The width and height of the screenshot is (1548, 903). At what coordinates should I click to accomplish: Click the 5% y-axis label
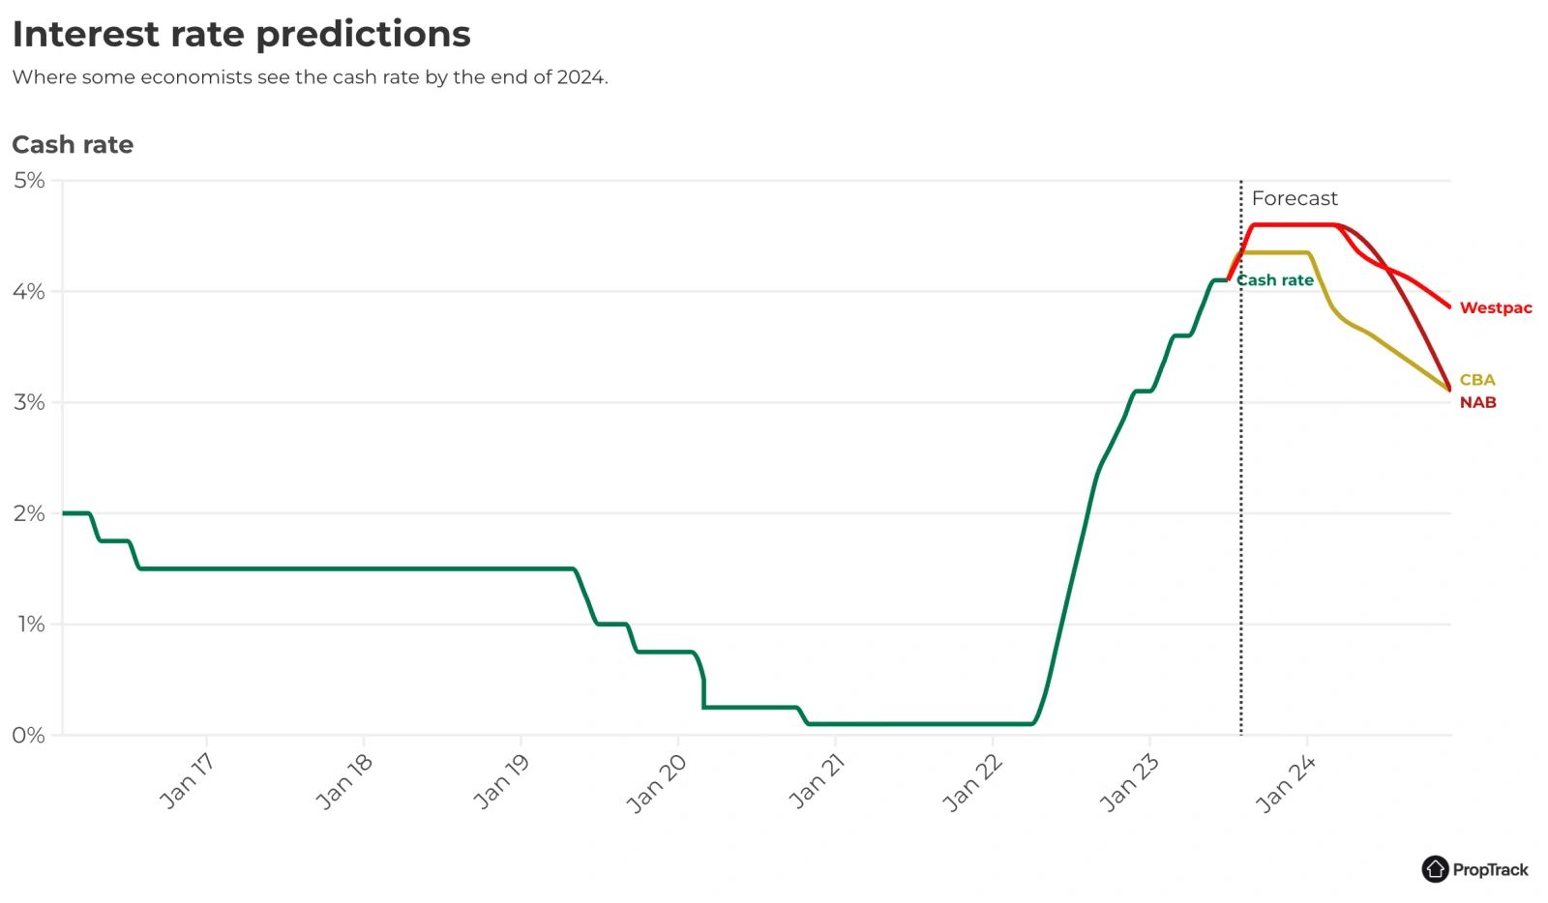point(29,181)
